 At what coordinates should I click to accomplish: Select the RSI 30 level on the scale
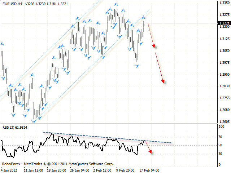pos(221,154)
